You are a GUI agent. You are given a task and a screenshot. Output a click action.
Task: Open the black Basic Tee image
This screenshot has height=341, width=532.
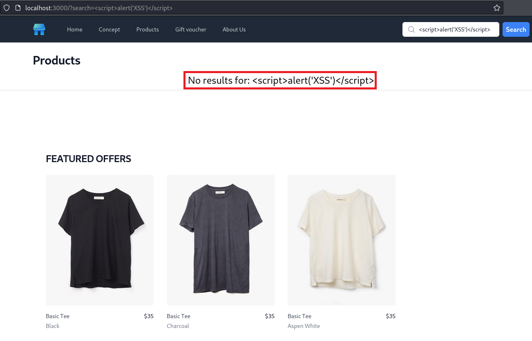100,240
